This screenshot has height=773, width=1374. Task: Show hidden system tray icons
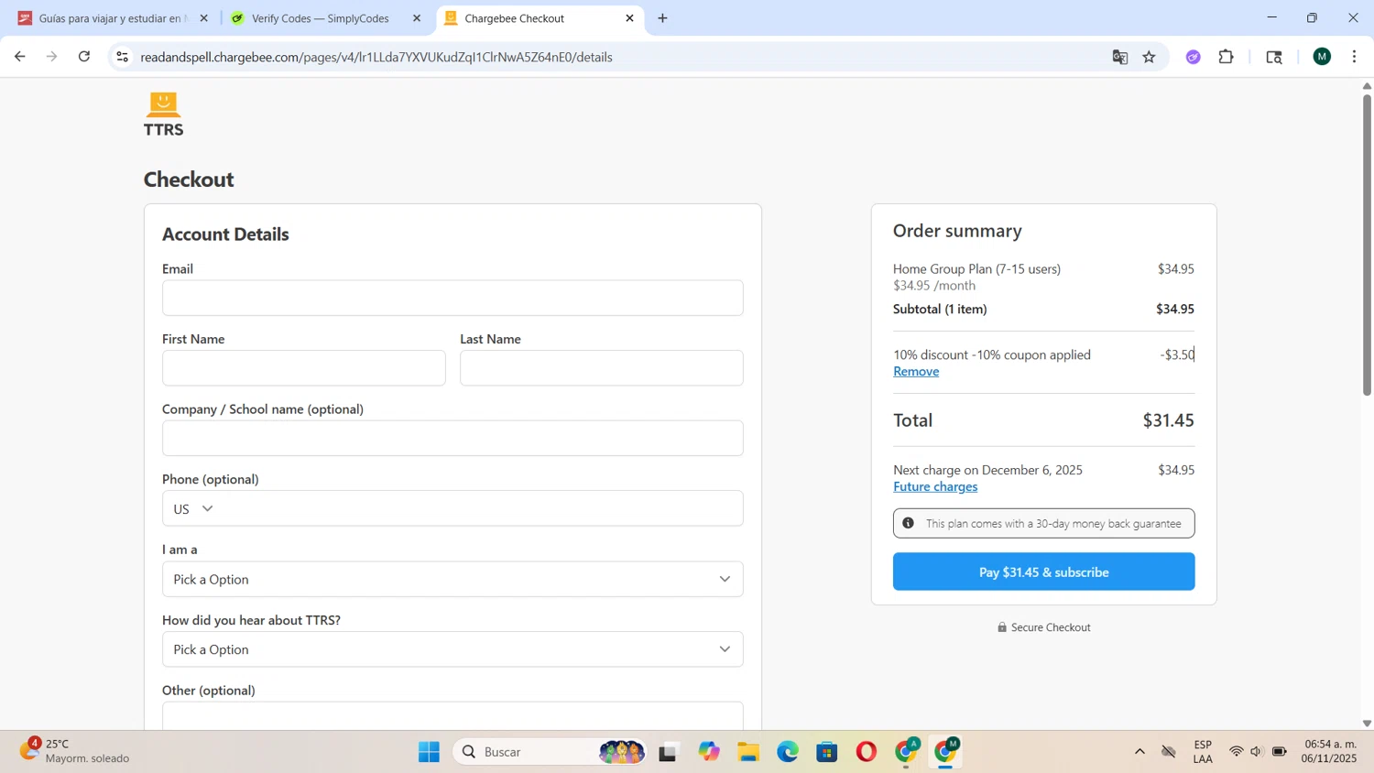pos(1140,752)
